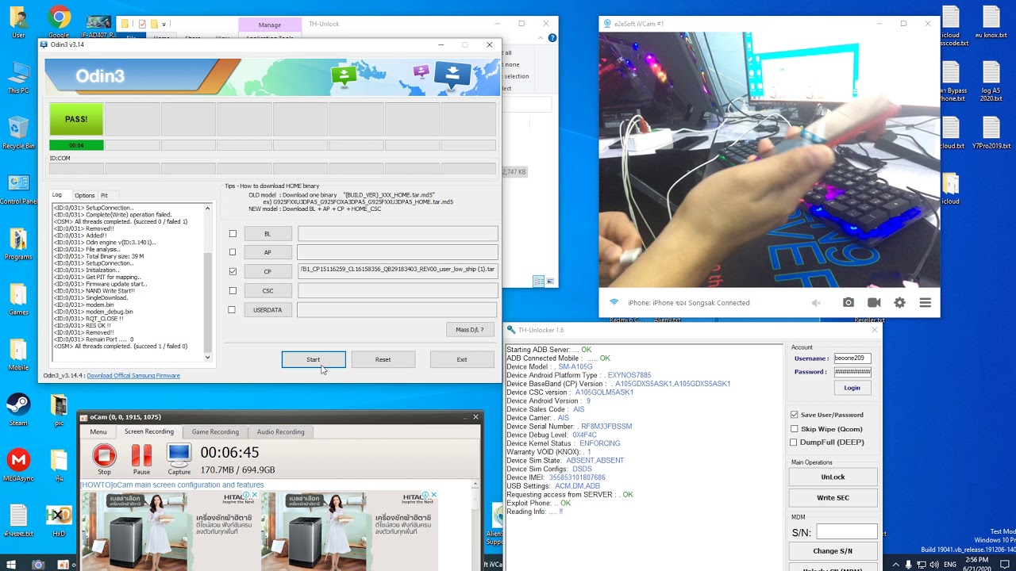Click the taskbar volume icon
Image resolution: width=1016 pixels, height=571 pixels.
point(933,565)
